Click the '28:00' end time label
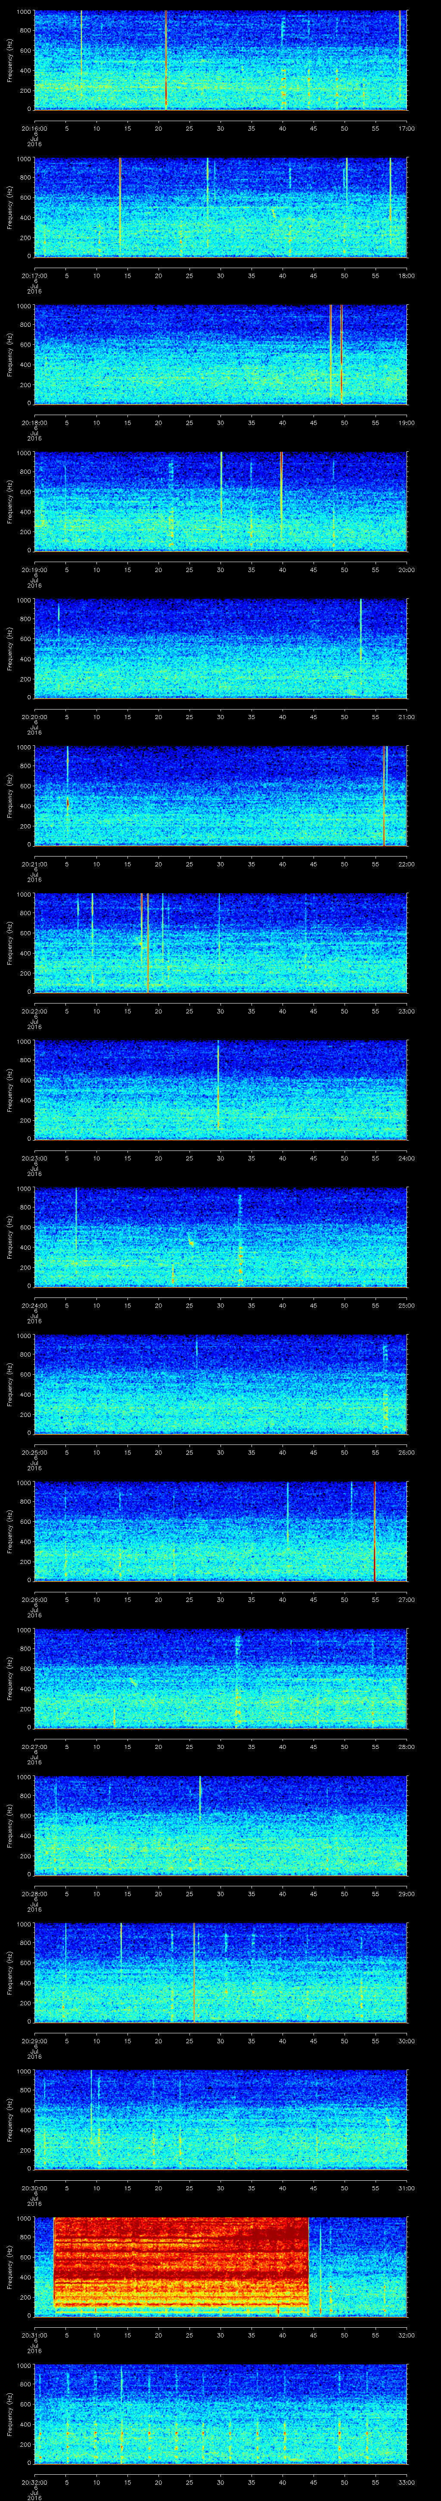The image size is (441, 2501). coord(406,1746)
